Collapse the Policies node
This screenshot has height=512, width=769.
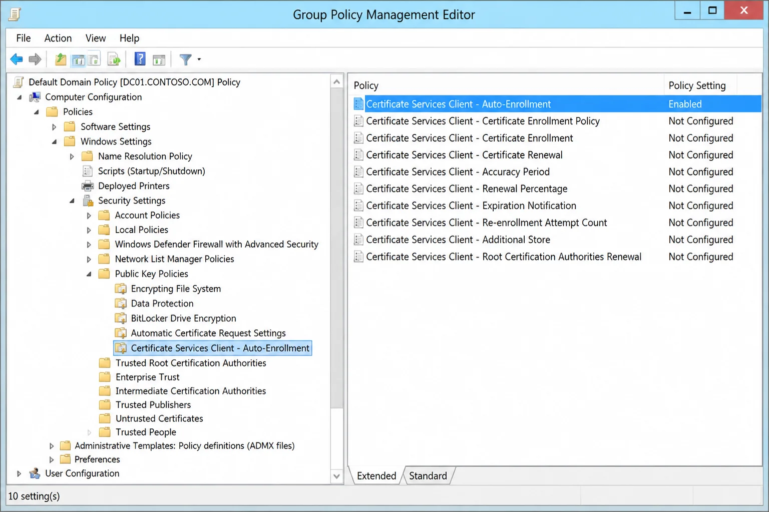(x=37, y=112)
